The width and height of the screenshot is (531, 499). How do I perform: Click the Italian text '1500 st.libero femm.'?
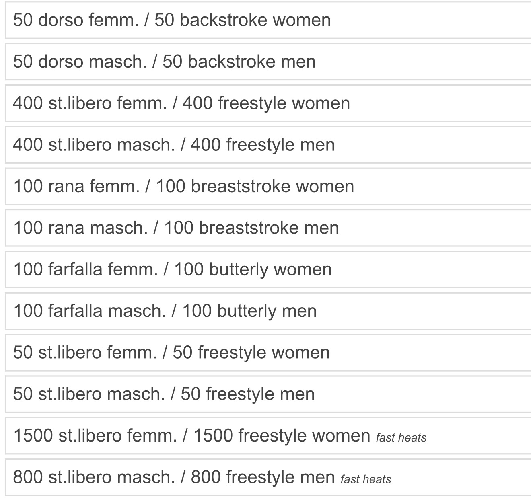pos(95,436)
